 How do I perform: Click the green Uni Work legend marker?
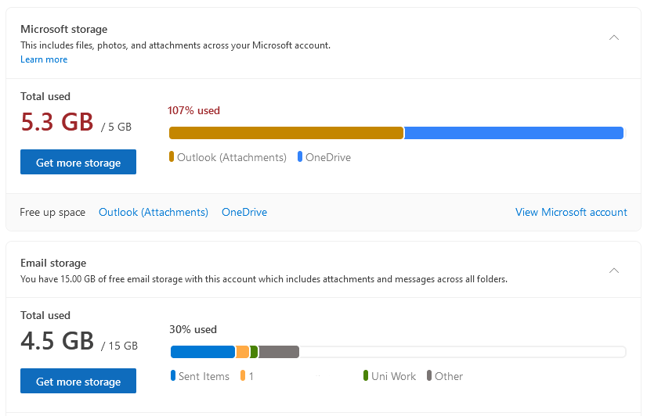click(366, 376)
